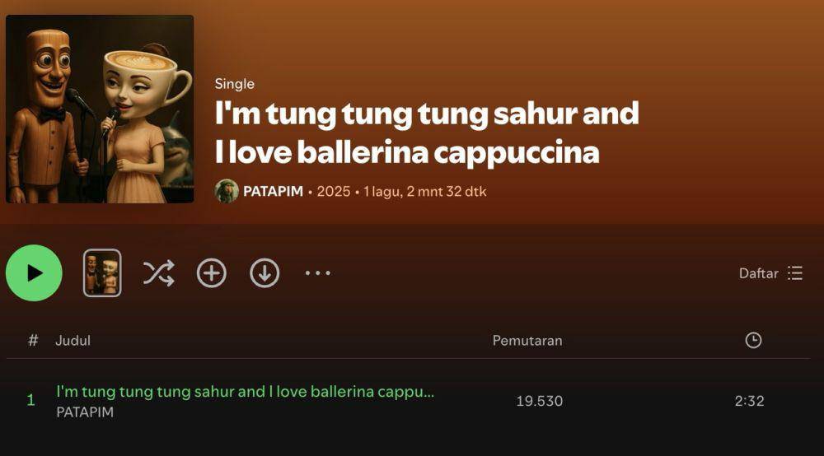The width and height of the screenshot is (824, 456).
Task: Click the 19.530 play count
Action: (x=540, y=401)
